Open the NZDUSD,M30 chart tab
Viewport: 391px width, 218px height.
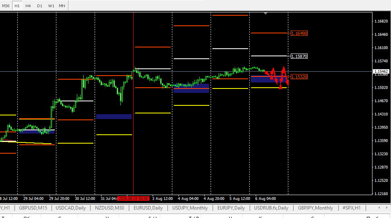[x=110, y=208]
